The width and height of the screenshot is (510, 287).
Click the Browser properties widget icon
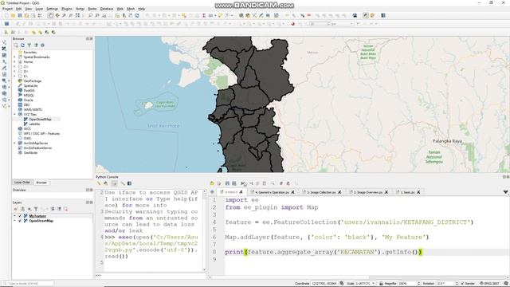(x=42, y=45)
